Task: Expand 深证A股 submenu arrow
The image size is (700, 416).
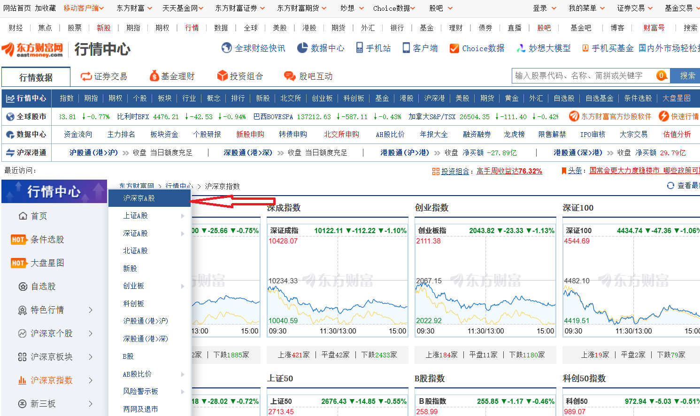Action: pos(183,234)
